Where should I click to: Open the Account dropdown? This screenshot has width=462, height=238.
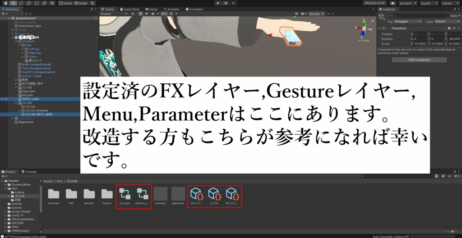click(408, 3)
